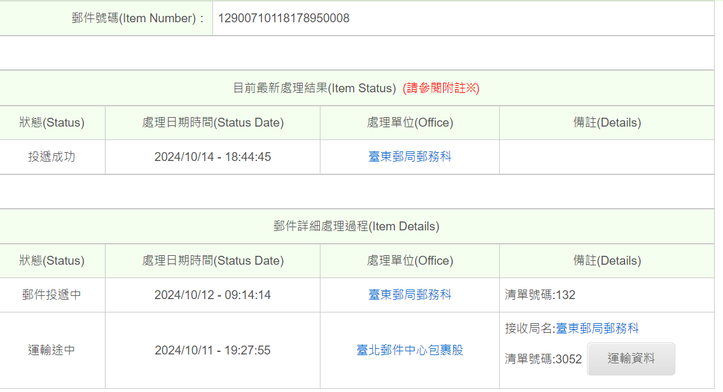Click the 清單號碼:3052 text
The height and width of the screenshot is (392, 723).
543,360
